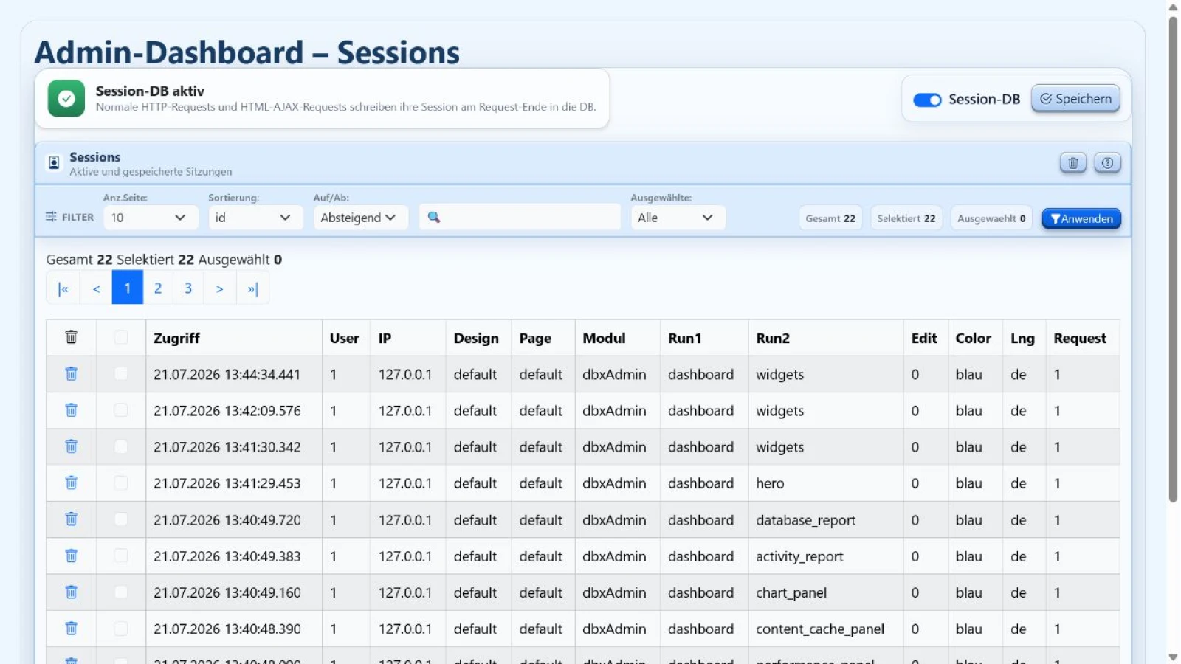Go to pagination page 2
1181x664 pixels.
click(158, 288)
